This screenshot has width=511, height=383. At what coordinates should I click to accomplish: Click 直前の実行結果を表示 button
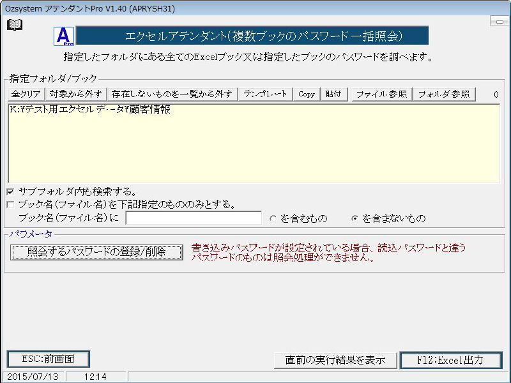click(x=335, y=360)
